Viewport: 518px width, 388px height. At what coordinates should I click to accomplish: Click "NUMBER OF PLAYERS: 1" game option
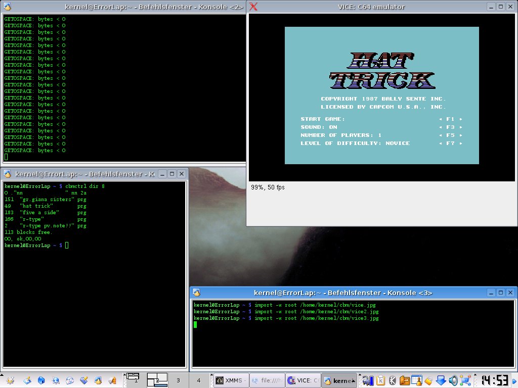[341, 135]
